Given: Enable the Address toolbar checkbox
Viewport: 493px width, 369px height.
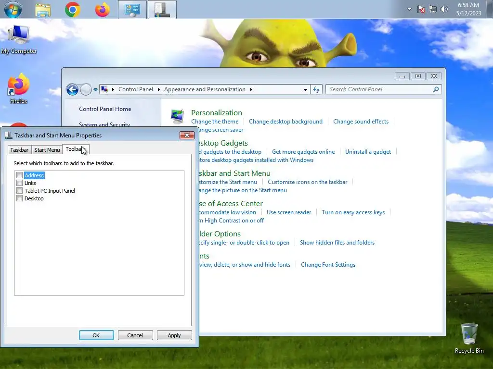Looking at the screenshot, I should coord(19,175).
